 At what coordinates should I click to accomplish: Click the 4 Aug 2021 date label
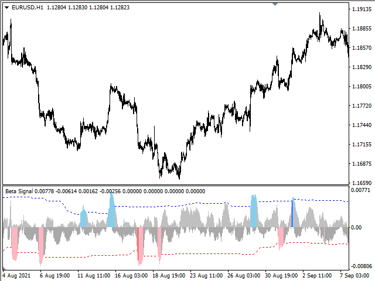(16, 276)
